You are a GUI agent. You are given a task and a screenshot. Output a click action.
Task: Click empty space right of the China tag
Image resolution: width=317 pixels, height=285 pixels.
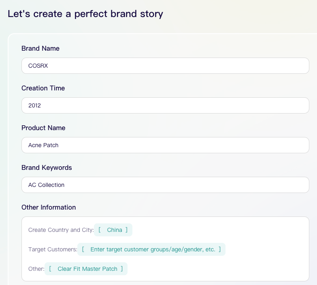click(x=215, y=230)
